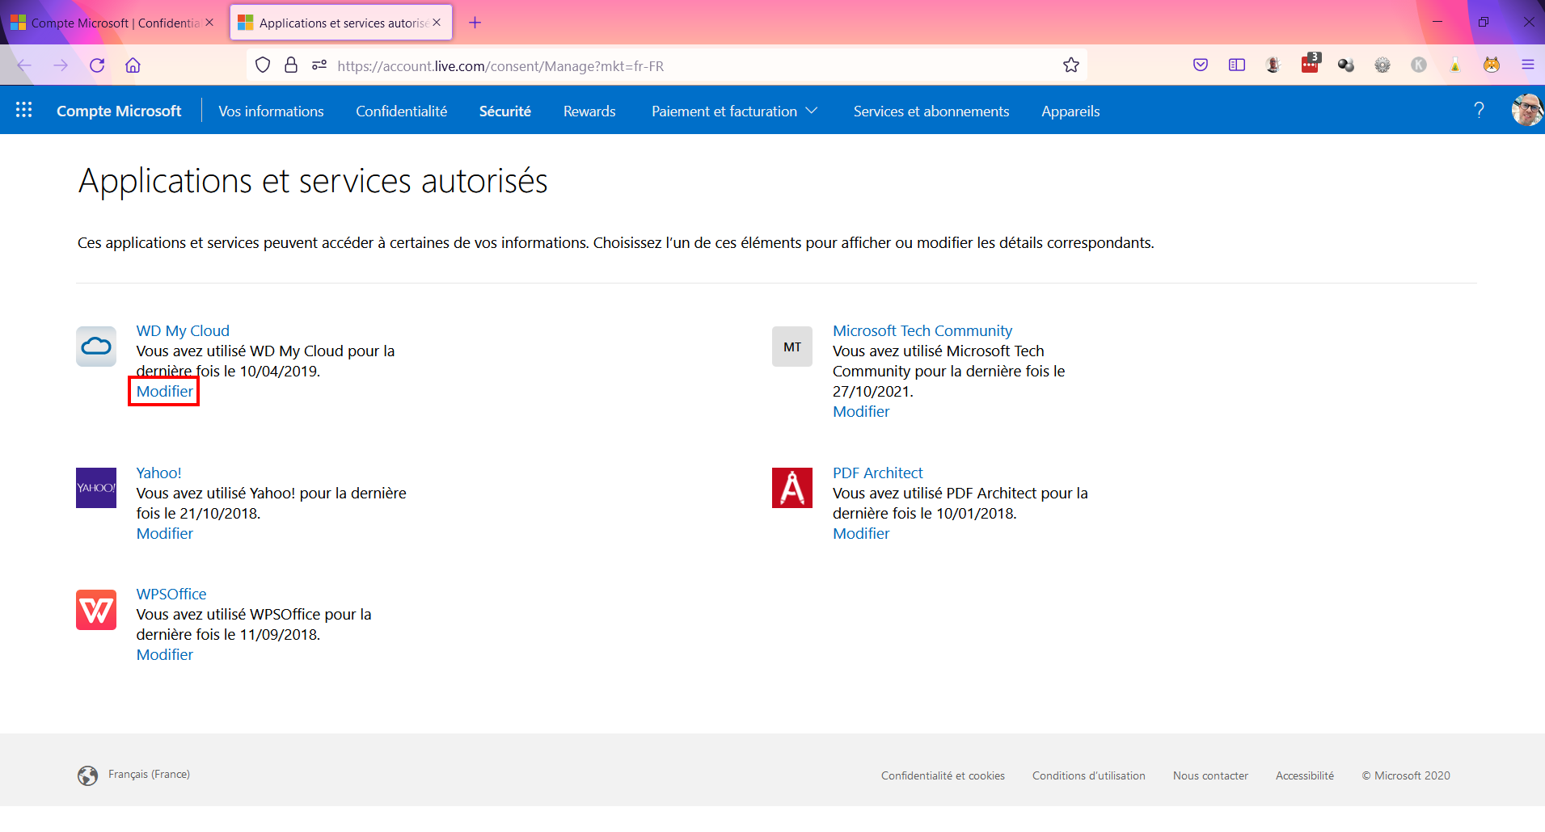The height and width of the screenshot is (832, 1545).
Task: Open a new browser tab
Action: pyautogui.click(x=475, y=23)
